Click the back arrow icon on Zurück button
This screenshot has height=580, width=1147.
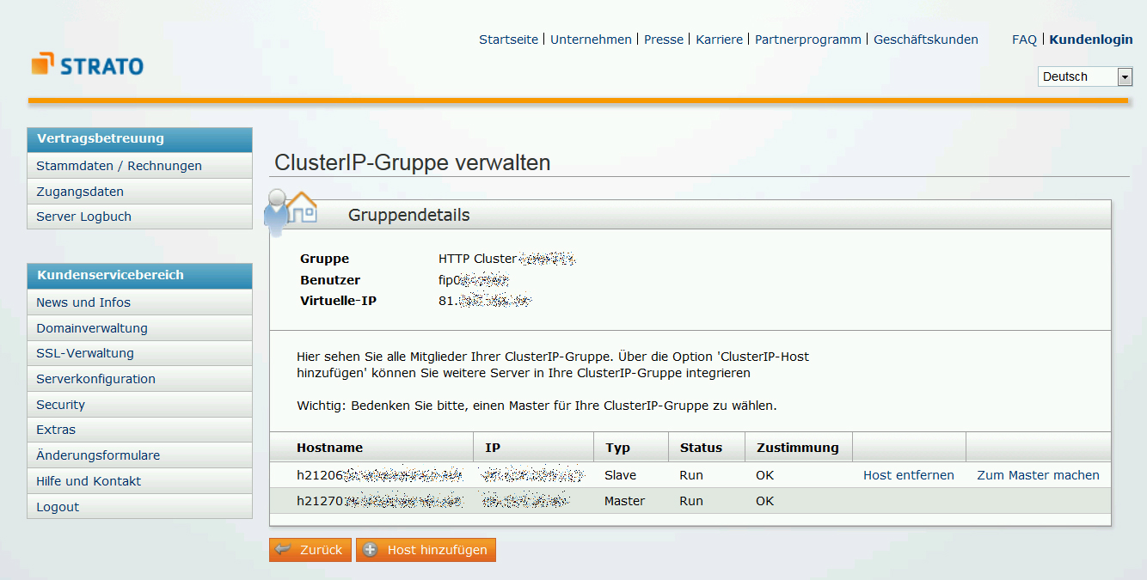tap(284, 549)
